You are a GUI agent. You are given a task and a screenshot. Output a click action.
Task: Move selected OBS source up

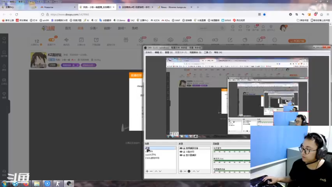point(194,171)
